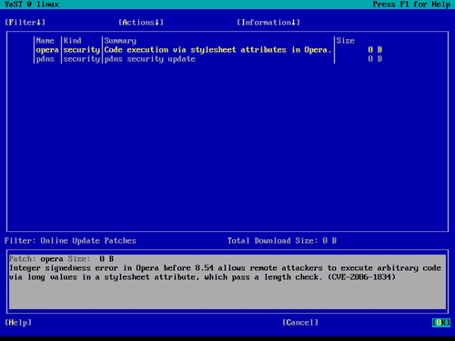Click summary 'Code execution via stylesheet attributes in Opera.'
This screenshot has height=341, width=455.
pyautogui.click(x=217, y=50)
